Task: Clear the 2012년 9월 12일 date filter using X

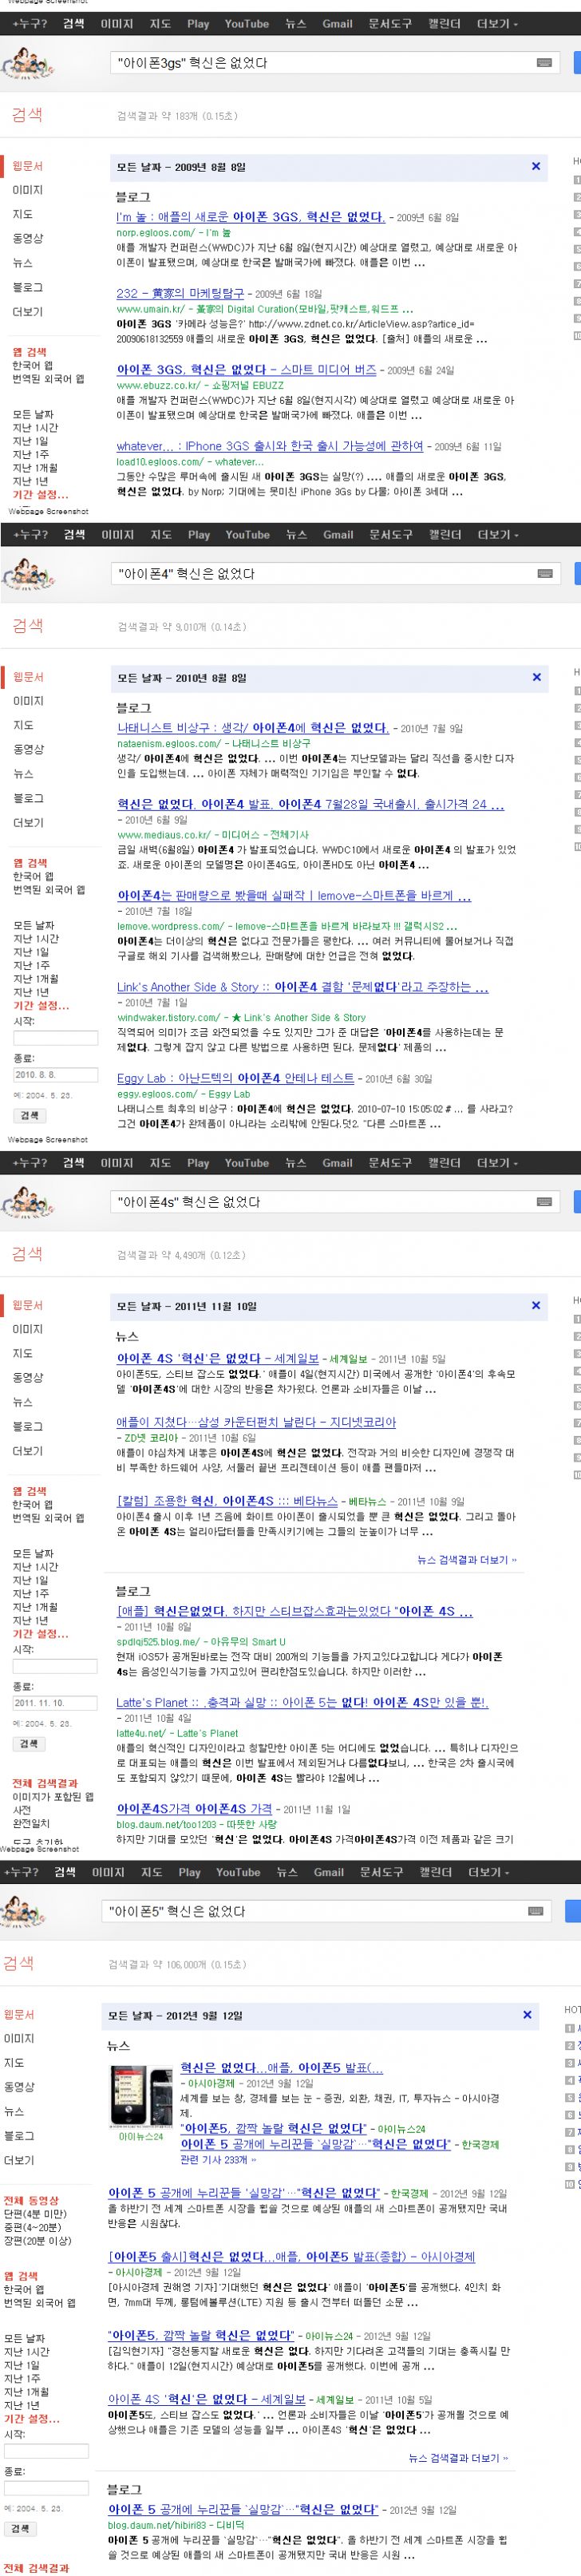Action: (528, 2015)
